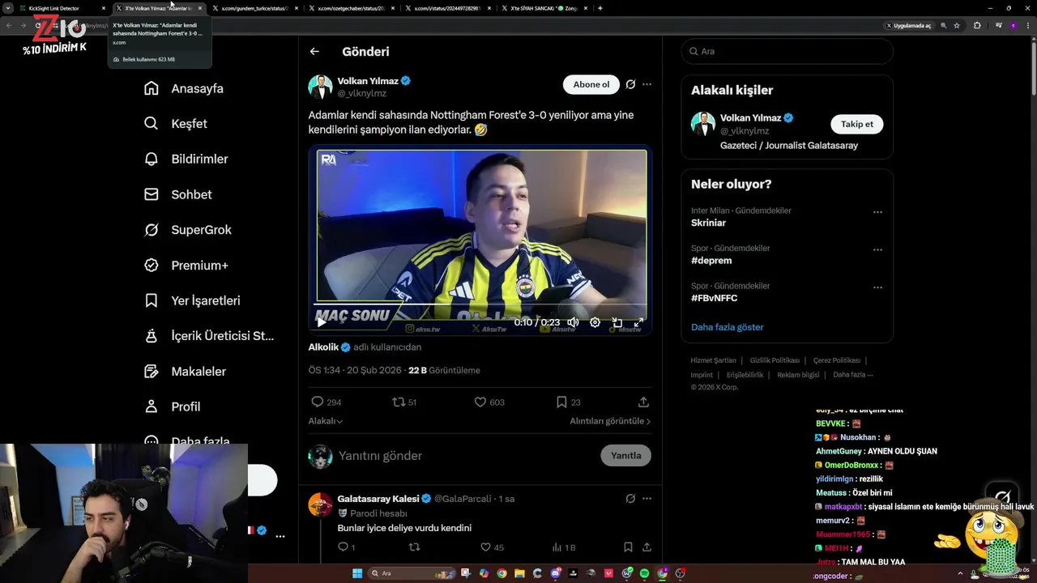Open Windows Start menu

357,573
